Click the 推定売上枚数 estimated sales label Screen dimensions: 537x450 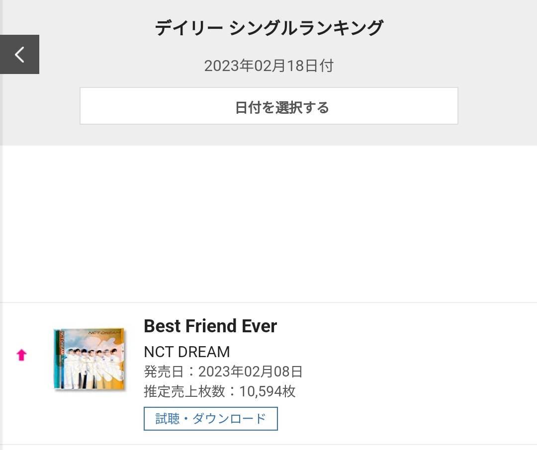[x=184, y=391]
